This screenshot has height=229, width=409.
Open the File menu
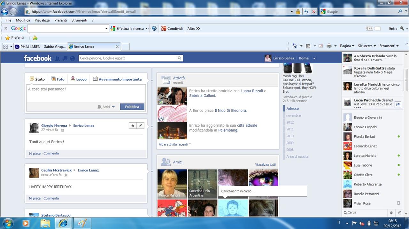pyautogui.click(x=8, y=20)
